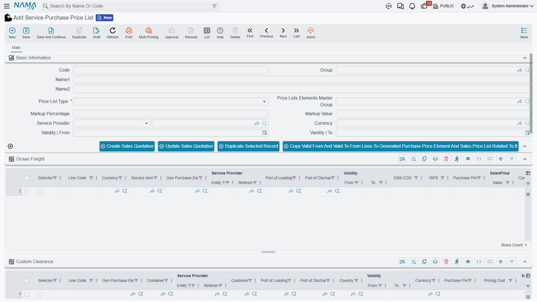Click the Revised toolbar icon

191,33
